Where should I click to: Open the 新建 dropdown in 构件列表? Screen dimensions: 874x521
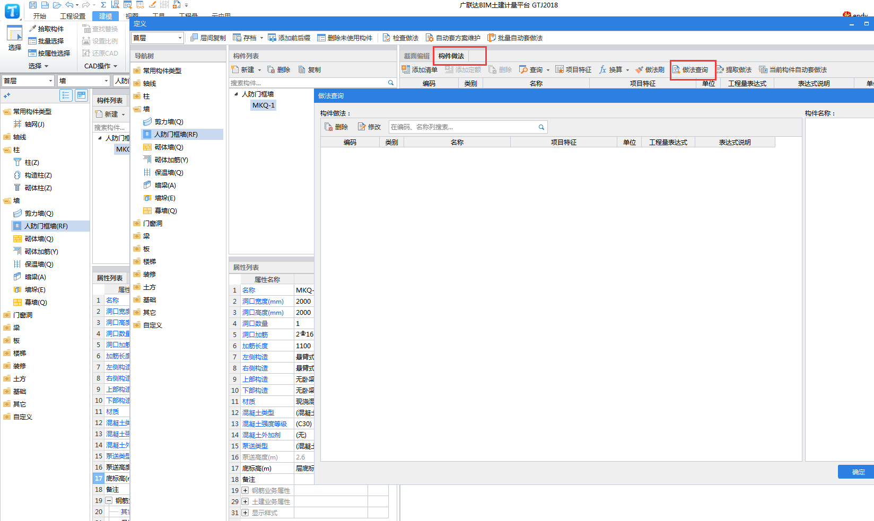[x=259, y=70]
